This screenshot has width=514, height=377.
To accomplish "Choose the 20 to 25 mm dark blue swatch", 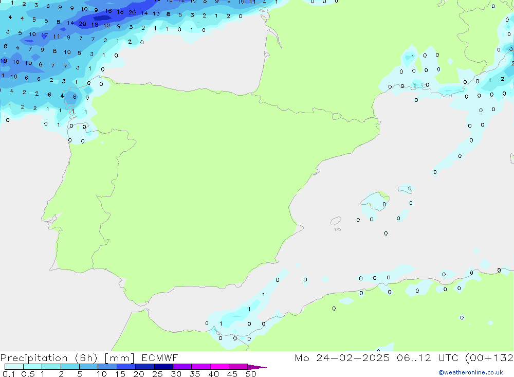I will click(145, 367).
